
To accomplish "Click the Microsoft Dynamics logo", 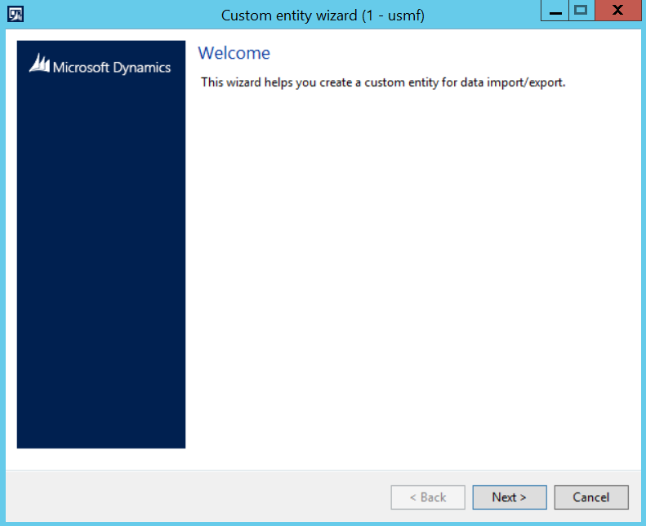I will pyautogui.click(x=100, y=64).
